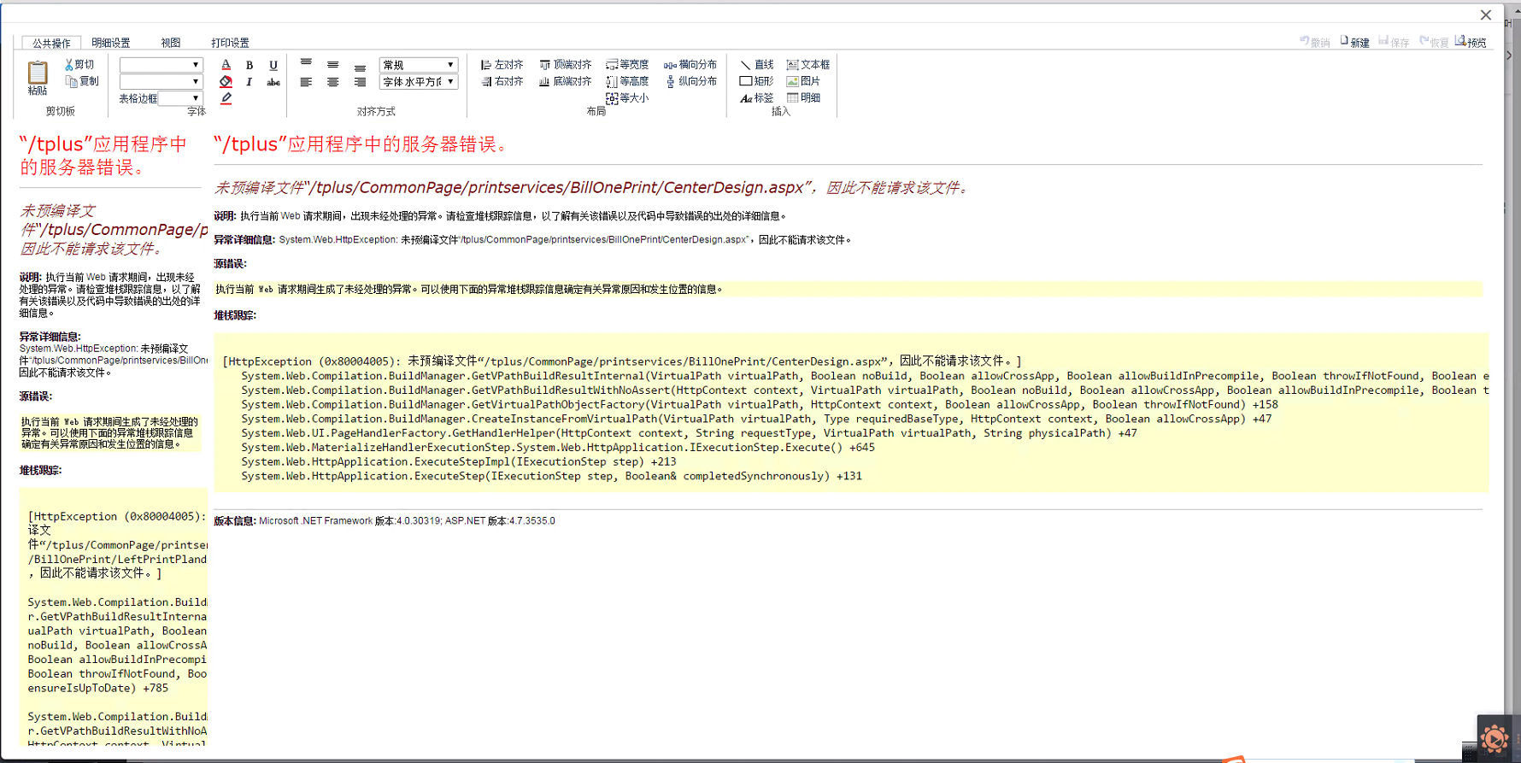Click the main error heading 应用程序中的服务器错误

[x=361, y=144]
